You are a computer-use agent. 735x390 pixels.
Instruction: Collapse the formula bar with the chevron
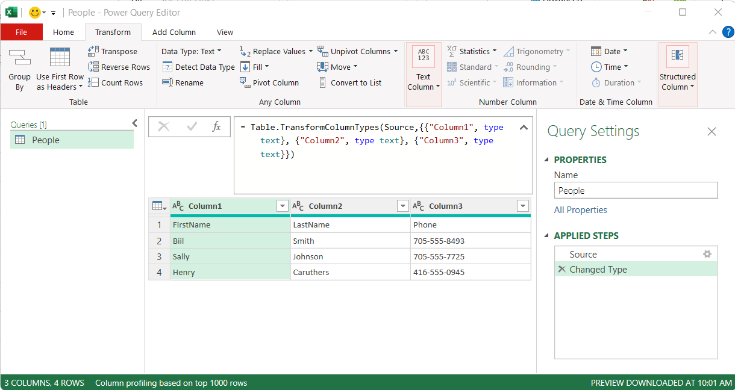click(x=524, y=127)
